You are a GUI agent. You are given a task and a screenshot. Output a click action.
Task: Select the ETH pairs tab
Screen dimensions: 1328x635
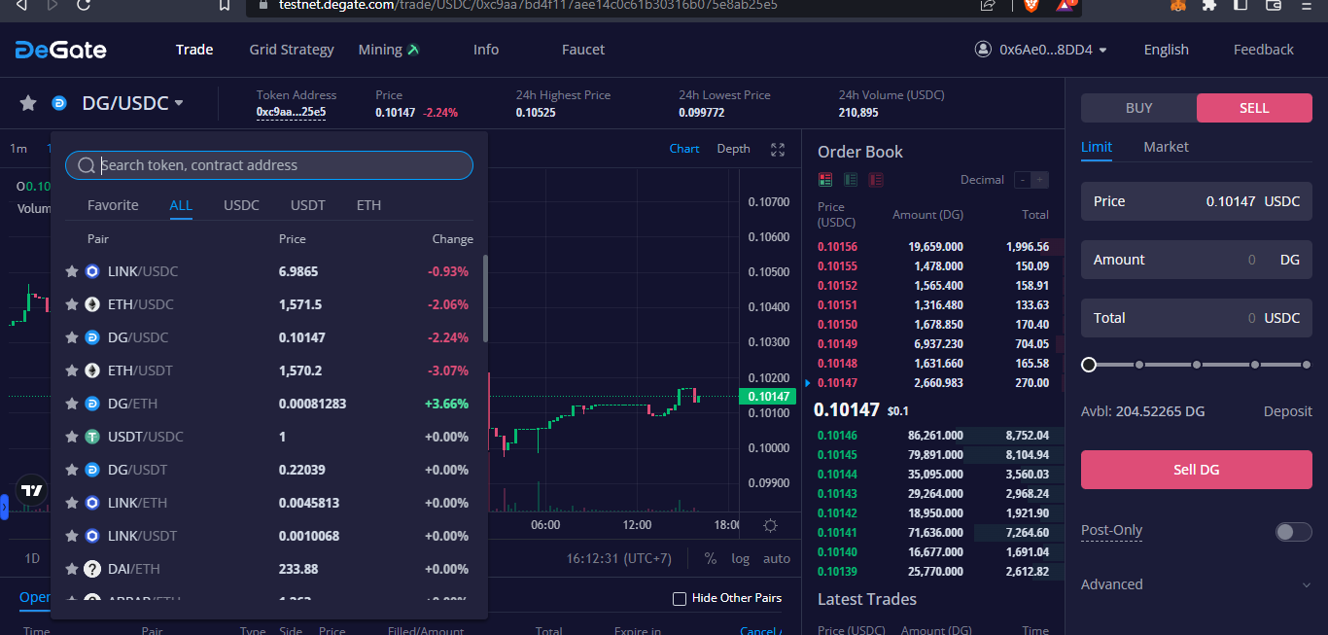point(368,205)
